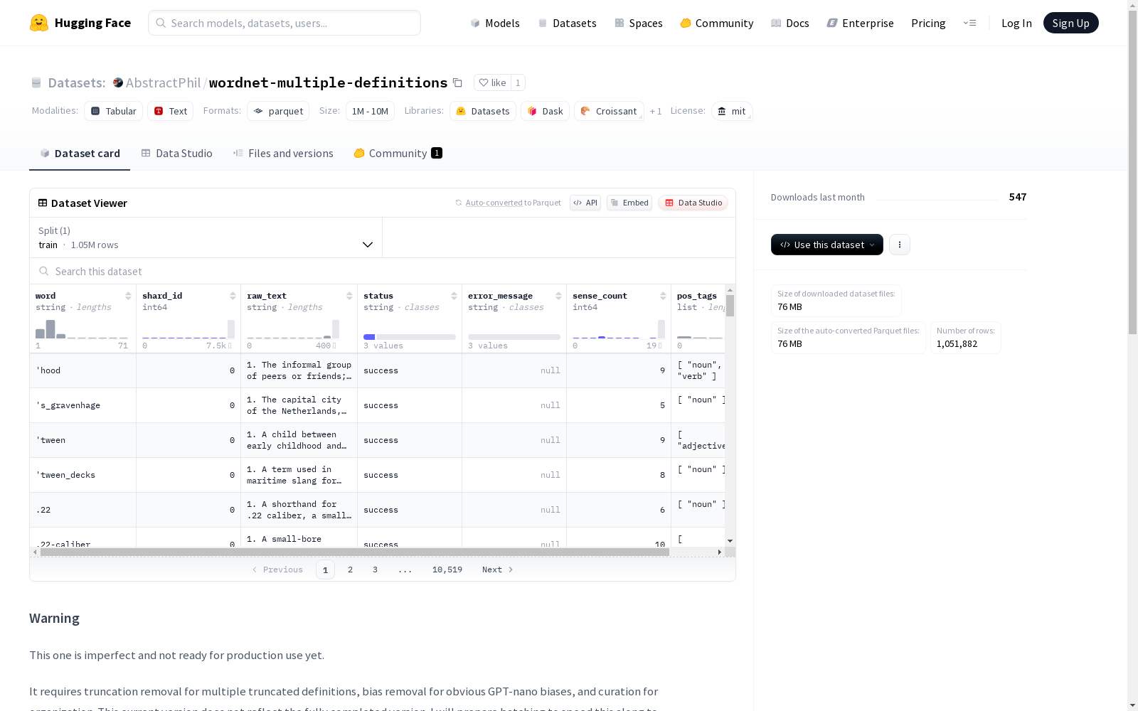Copy dataset name with the copy icon
Screen dimensions: 1138x711
click(x=457, y=82)
